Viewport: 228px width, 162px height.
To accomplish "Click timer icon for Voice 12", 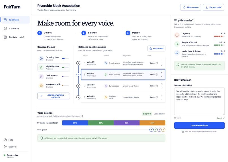I will tap(157, 74).
